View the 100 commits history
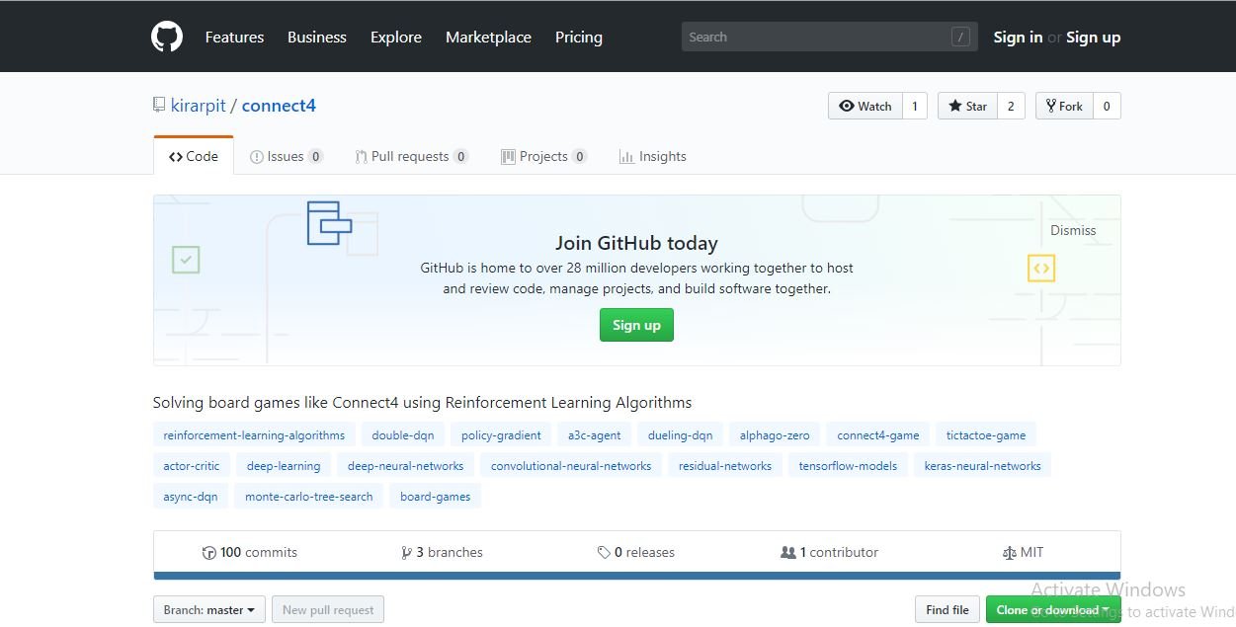Image resolution: width=1236 pixels, height=627 pixels. [249, 553]
